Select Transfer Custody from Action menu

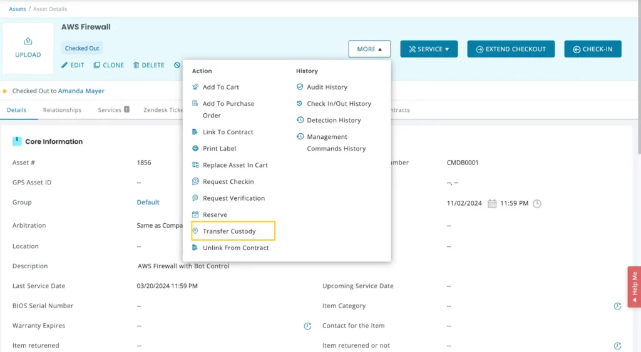click(229, 231)
